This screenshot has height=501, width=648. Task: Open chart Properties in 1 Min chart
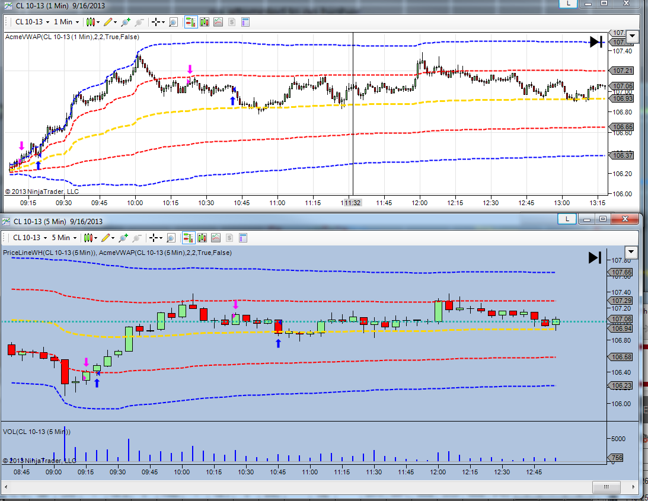(x=245, y=22)
